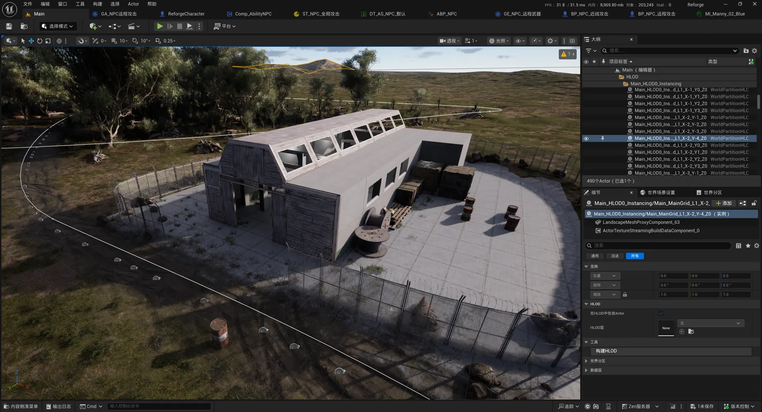Open the HLOD层 asset picker dropdown
This screenshot has height=412, width=762.
tap(710, 323)
